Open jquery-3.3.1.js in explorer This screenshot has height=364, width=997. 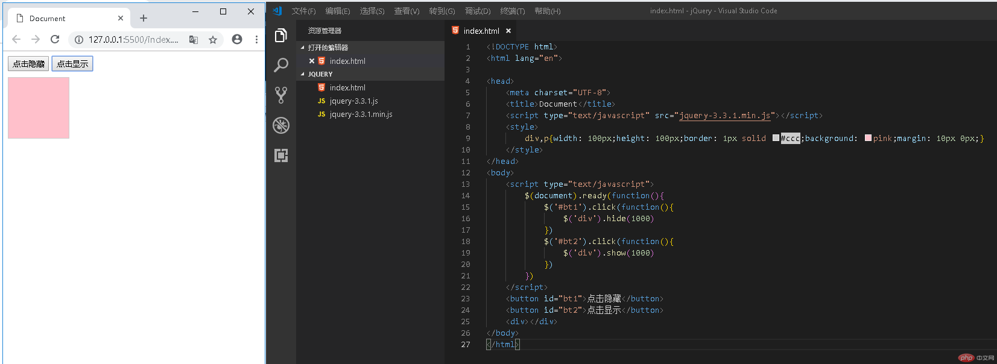tap(354, 101)
